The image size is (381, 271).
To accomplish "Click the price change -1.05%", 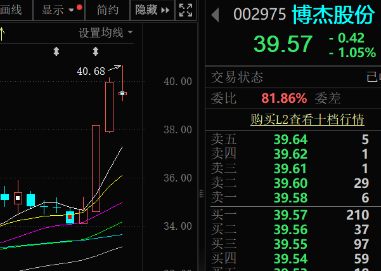I will tap(352, 52).
